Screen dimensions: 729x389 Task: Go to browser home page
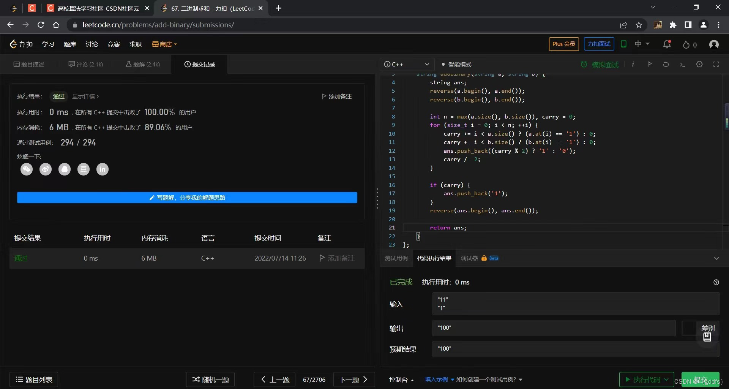click(56, 25)
